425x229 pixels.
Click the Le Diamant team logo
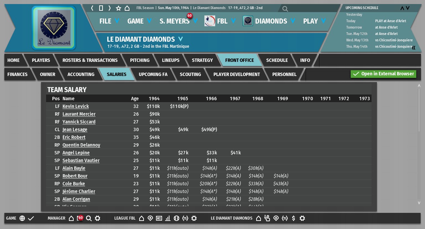(x=54, y=28)
